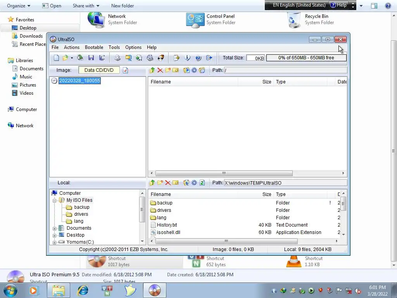
Task: Click the Image Path input field
Action: tap(285, 70)
